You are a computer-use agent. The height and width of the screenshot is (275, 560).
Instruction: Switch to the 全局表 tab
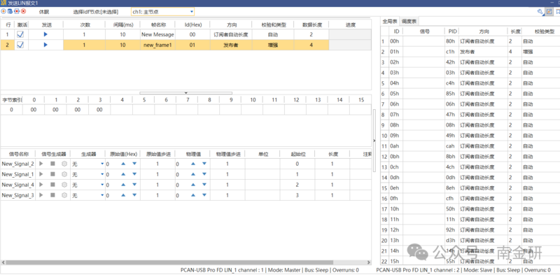(390, 21)
